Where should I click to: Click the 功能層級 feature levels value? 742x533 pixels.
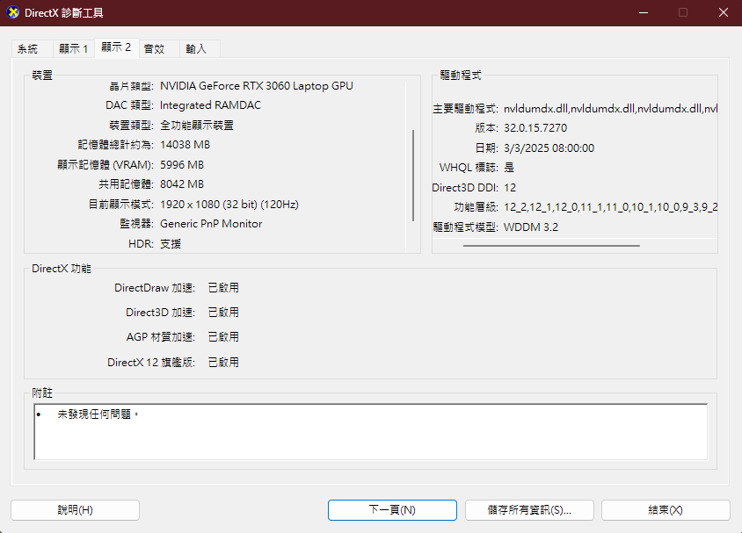click(610, 207)
